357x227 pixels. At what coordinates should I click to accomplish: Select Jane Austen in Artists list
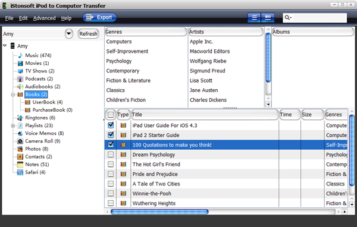tap(203, 90)
